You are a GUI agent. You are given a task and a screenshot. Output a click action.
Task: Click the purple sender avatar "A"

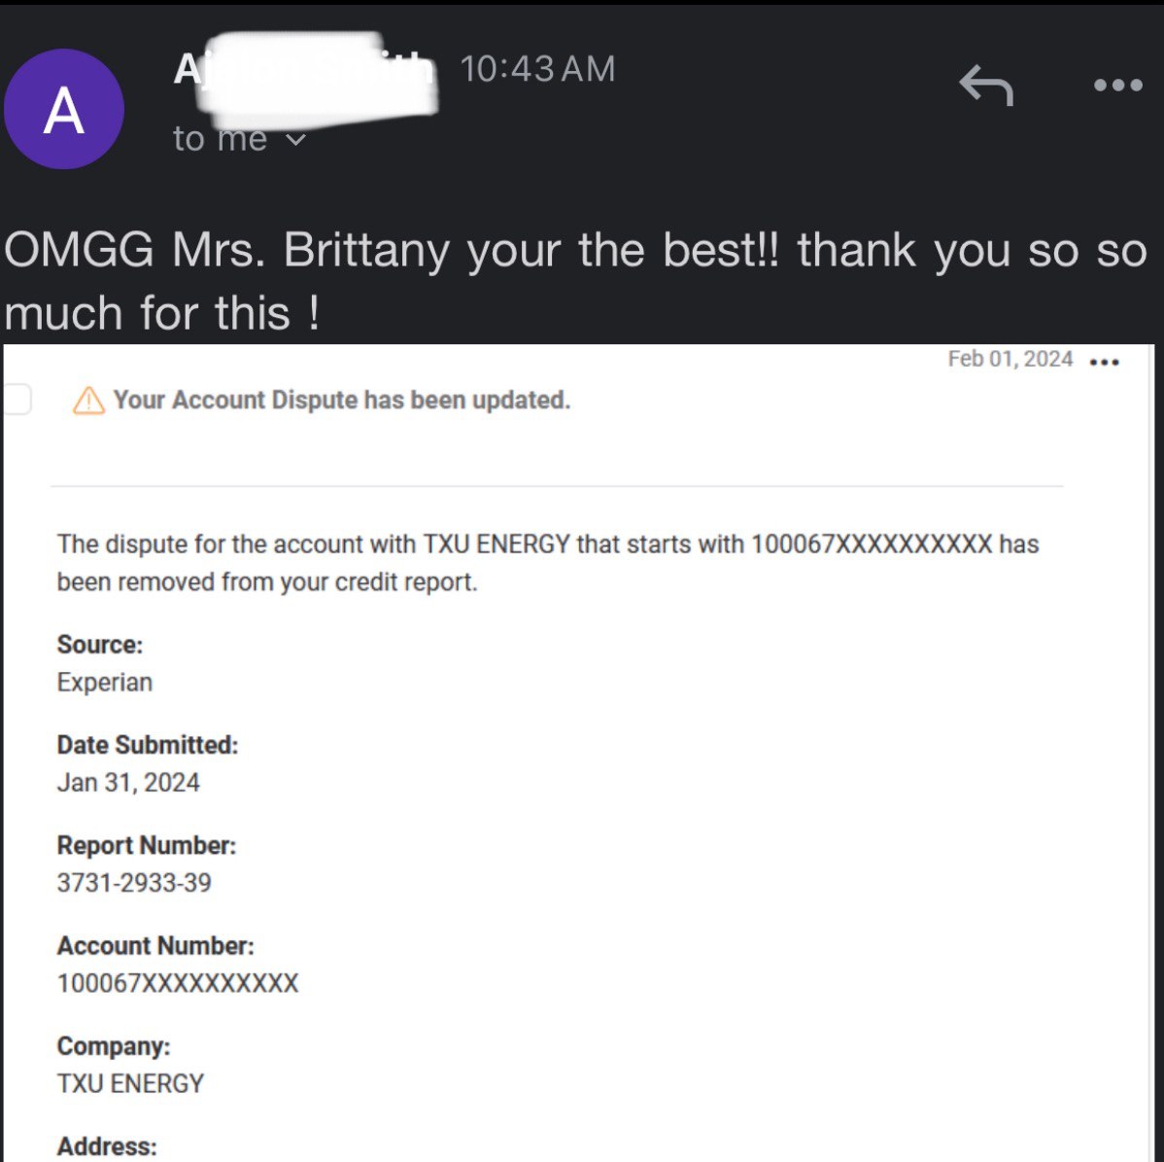click(x=64, y=109)
